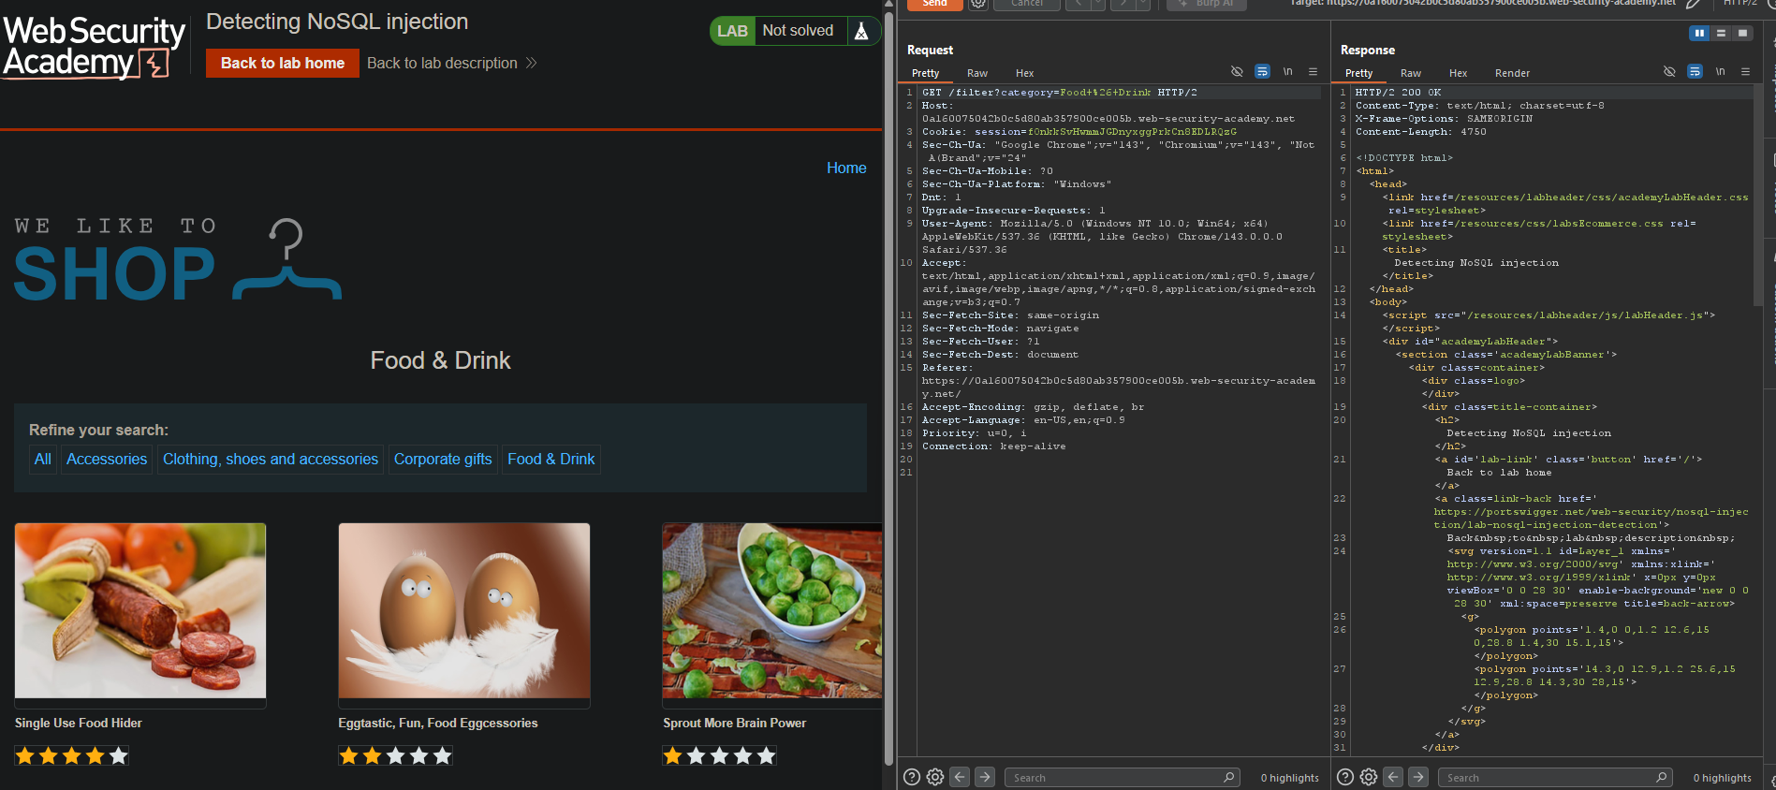The width and height of the screenshot is (1776, 790).
Task: Click the Back to lab home button
Action: point(283,63)
